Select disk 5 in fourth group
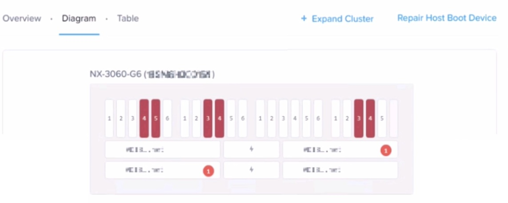The height and width of the screenshot is (203, 508). [382, 118]
